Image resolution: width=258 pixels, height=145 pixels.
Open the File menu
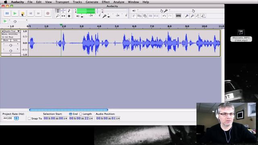point(30,2)
